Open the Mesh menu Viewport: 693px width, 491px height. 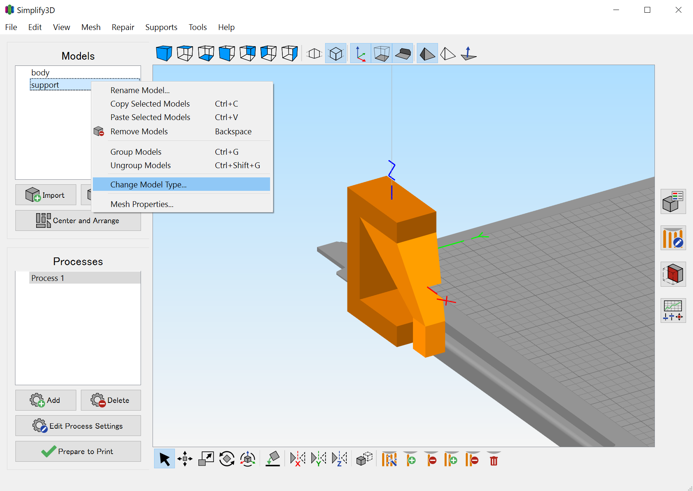[91, 27]
